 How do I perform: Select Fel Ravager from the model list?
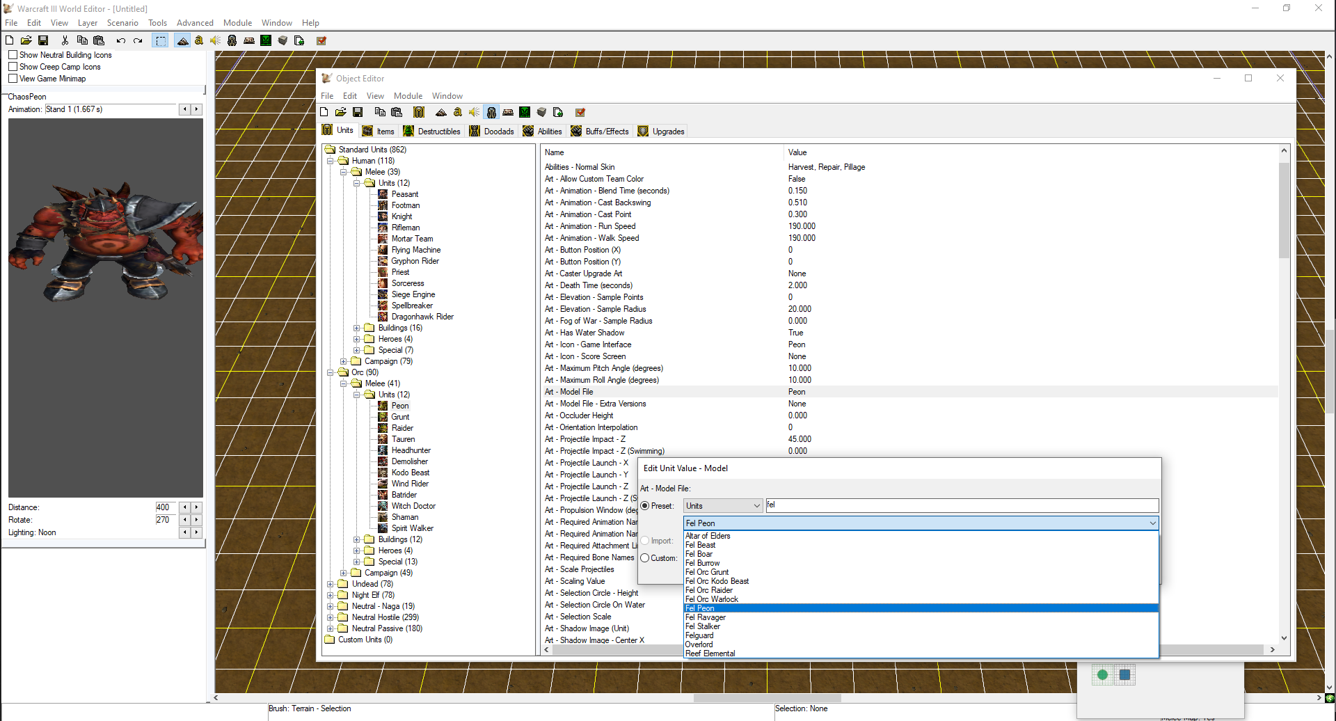(x=706, y=617)
